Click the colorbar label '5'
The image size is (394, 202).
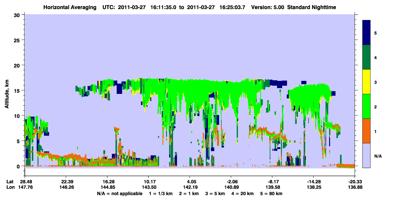point(376,33)
